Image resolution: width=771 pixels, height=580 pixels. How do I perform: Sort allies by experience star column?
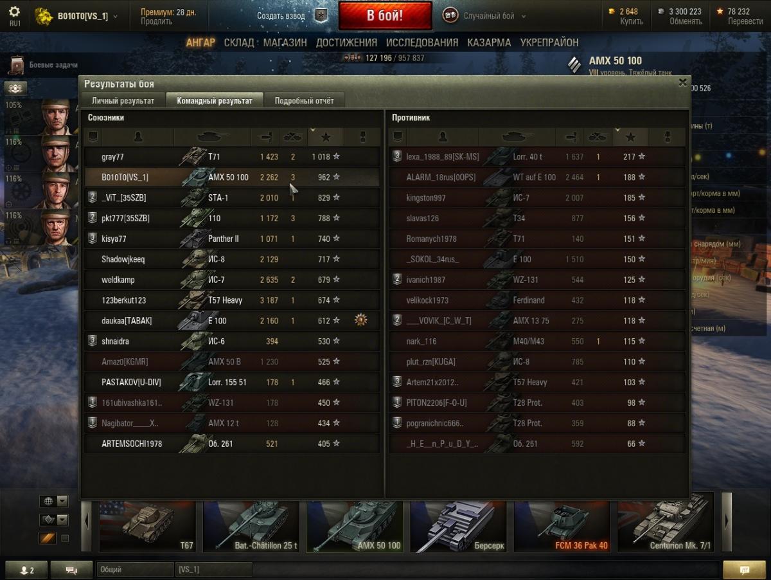(x=326, y=136)
